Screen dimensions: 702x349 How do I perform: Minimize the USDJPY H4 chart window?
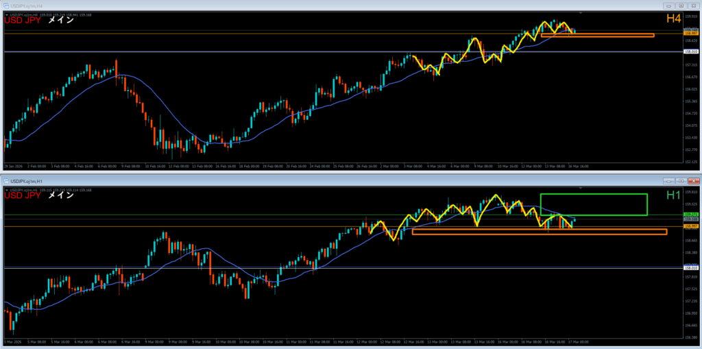[670, 6]
